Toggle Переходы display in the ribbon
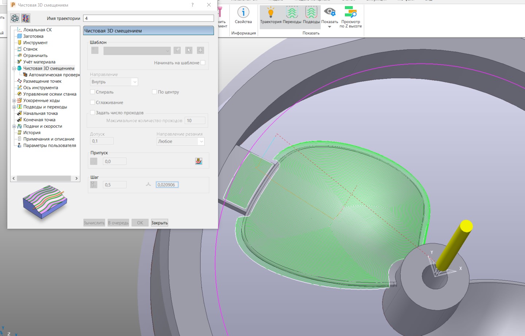 tap(292, 15)
